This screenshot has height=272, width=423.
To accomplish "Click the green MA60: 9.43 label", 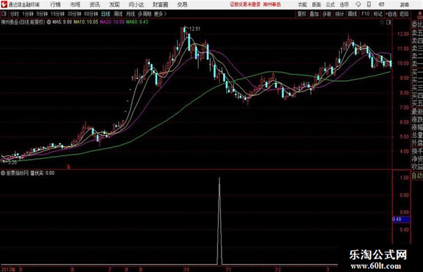I will pos(137,22).
